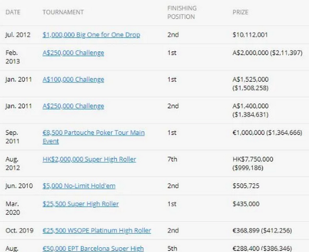Open the Jan. 2011 A$250,000 Challenge link
Viewport: 309px width, 252px height.
(73, 106)
